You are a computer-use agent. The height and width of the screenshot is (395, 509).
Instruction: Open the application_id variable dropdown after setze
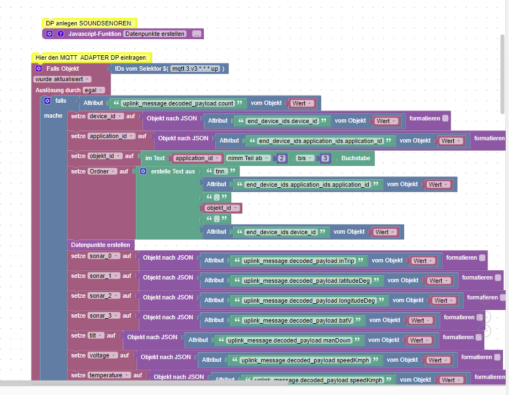112,136
